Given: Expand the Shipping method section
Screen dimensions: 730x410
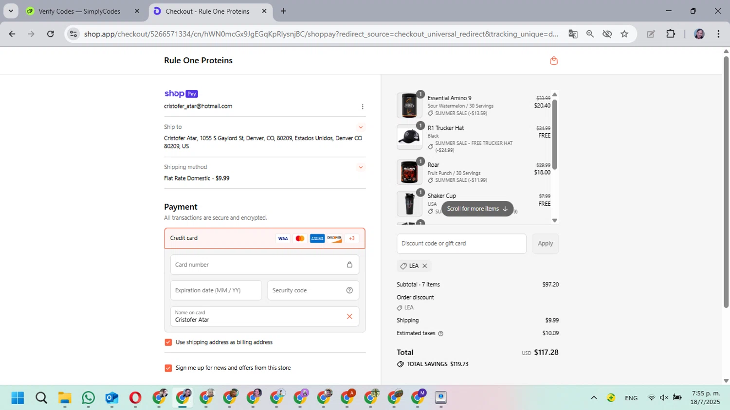Looking at the screenshot, I should (361, 167).
